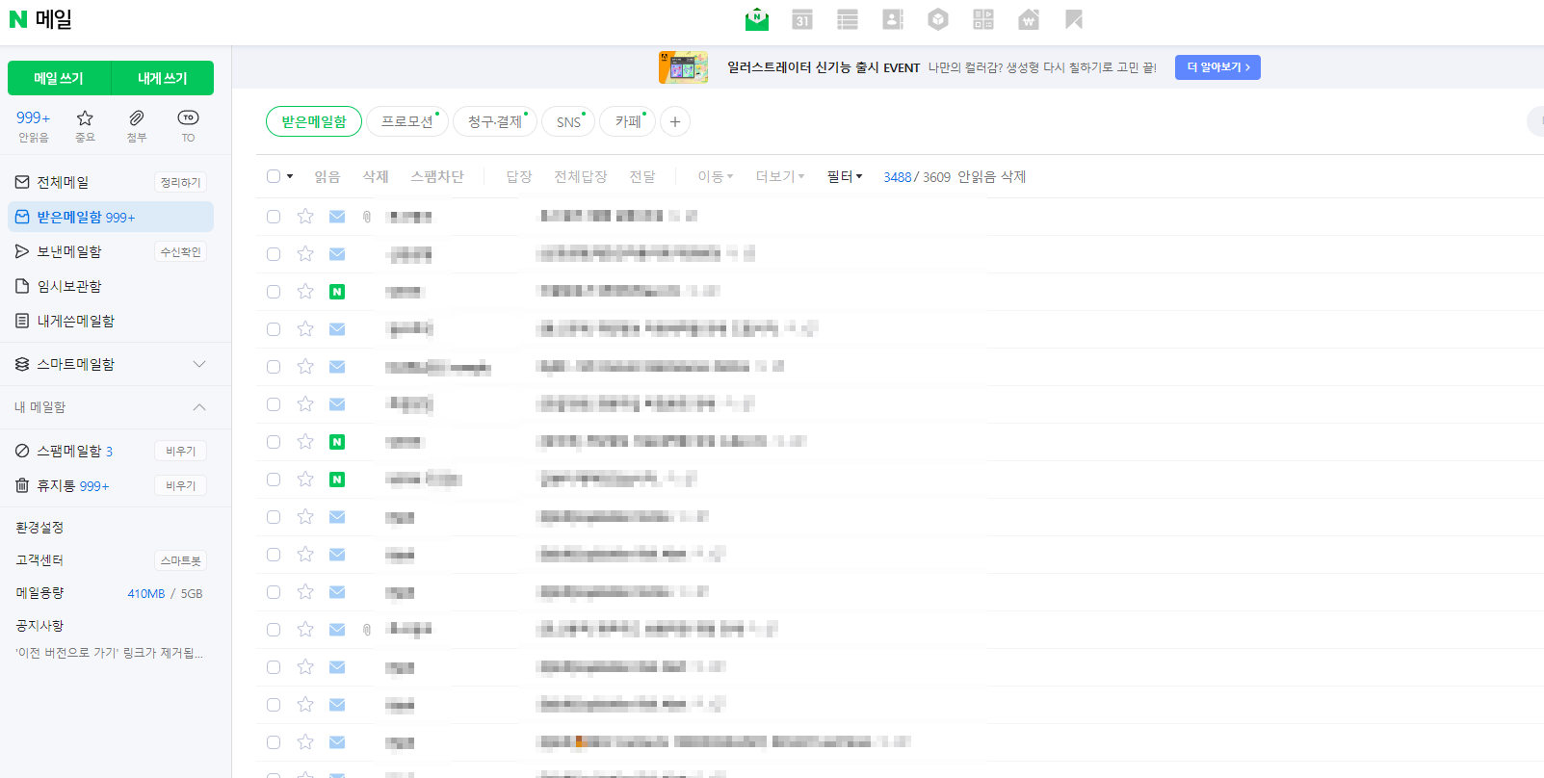This screenshot has height=778, width=1544.
Task: Collapse the 내 메일함 section chevron
Action: click(199, 407)
